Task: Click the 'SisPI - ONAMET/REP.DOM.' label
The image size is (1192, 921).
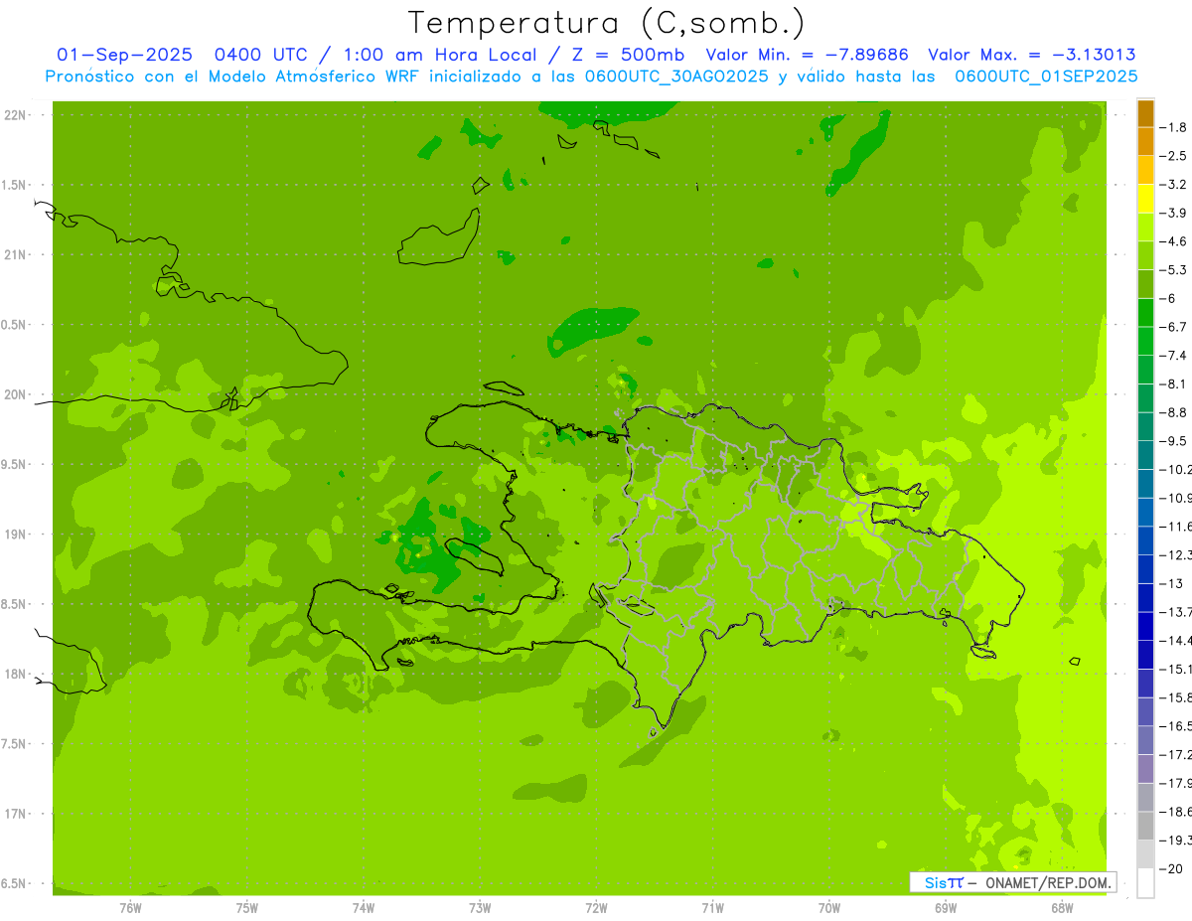Action: 1013,882
